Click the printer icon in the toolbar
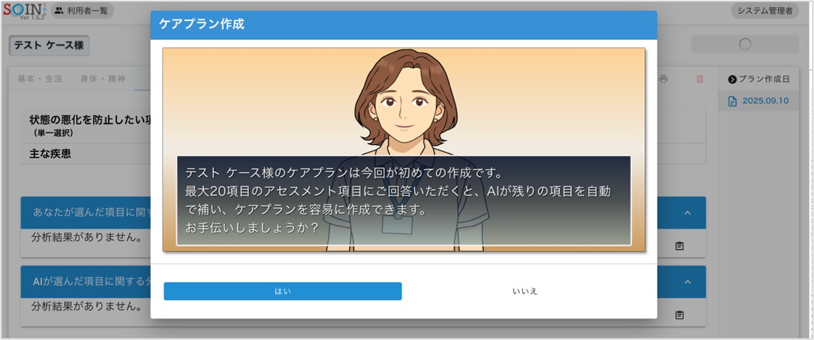The height and width of the screenshot is (340, 814). click(664, 79)
